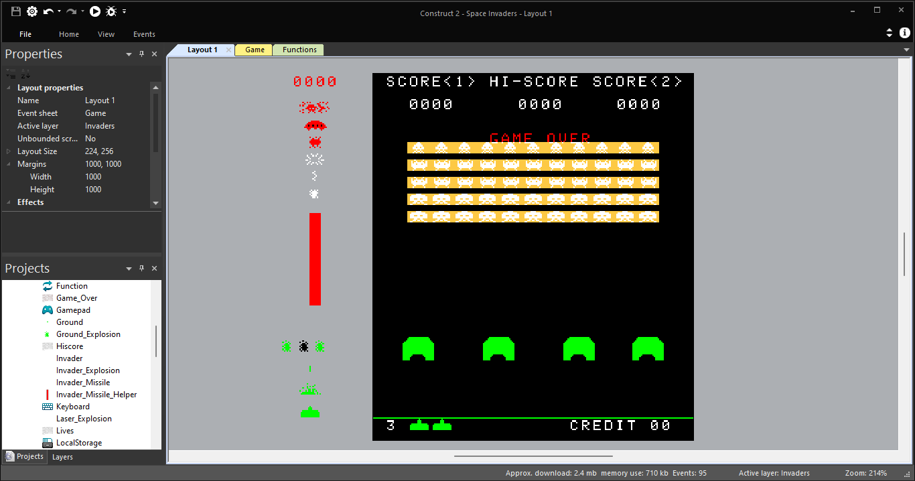Collapse the Margins property
Image resolution: width=915 pixels, height=481 pixels.
coord(9,164)
